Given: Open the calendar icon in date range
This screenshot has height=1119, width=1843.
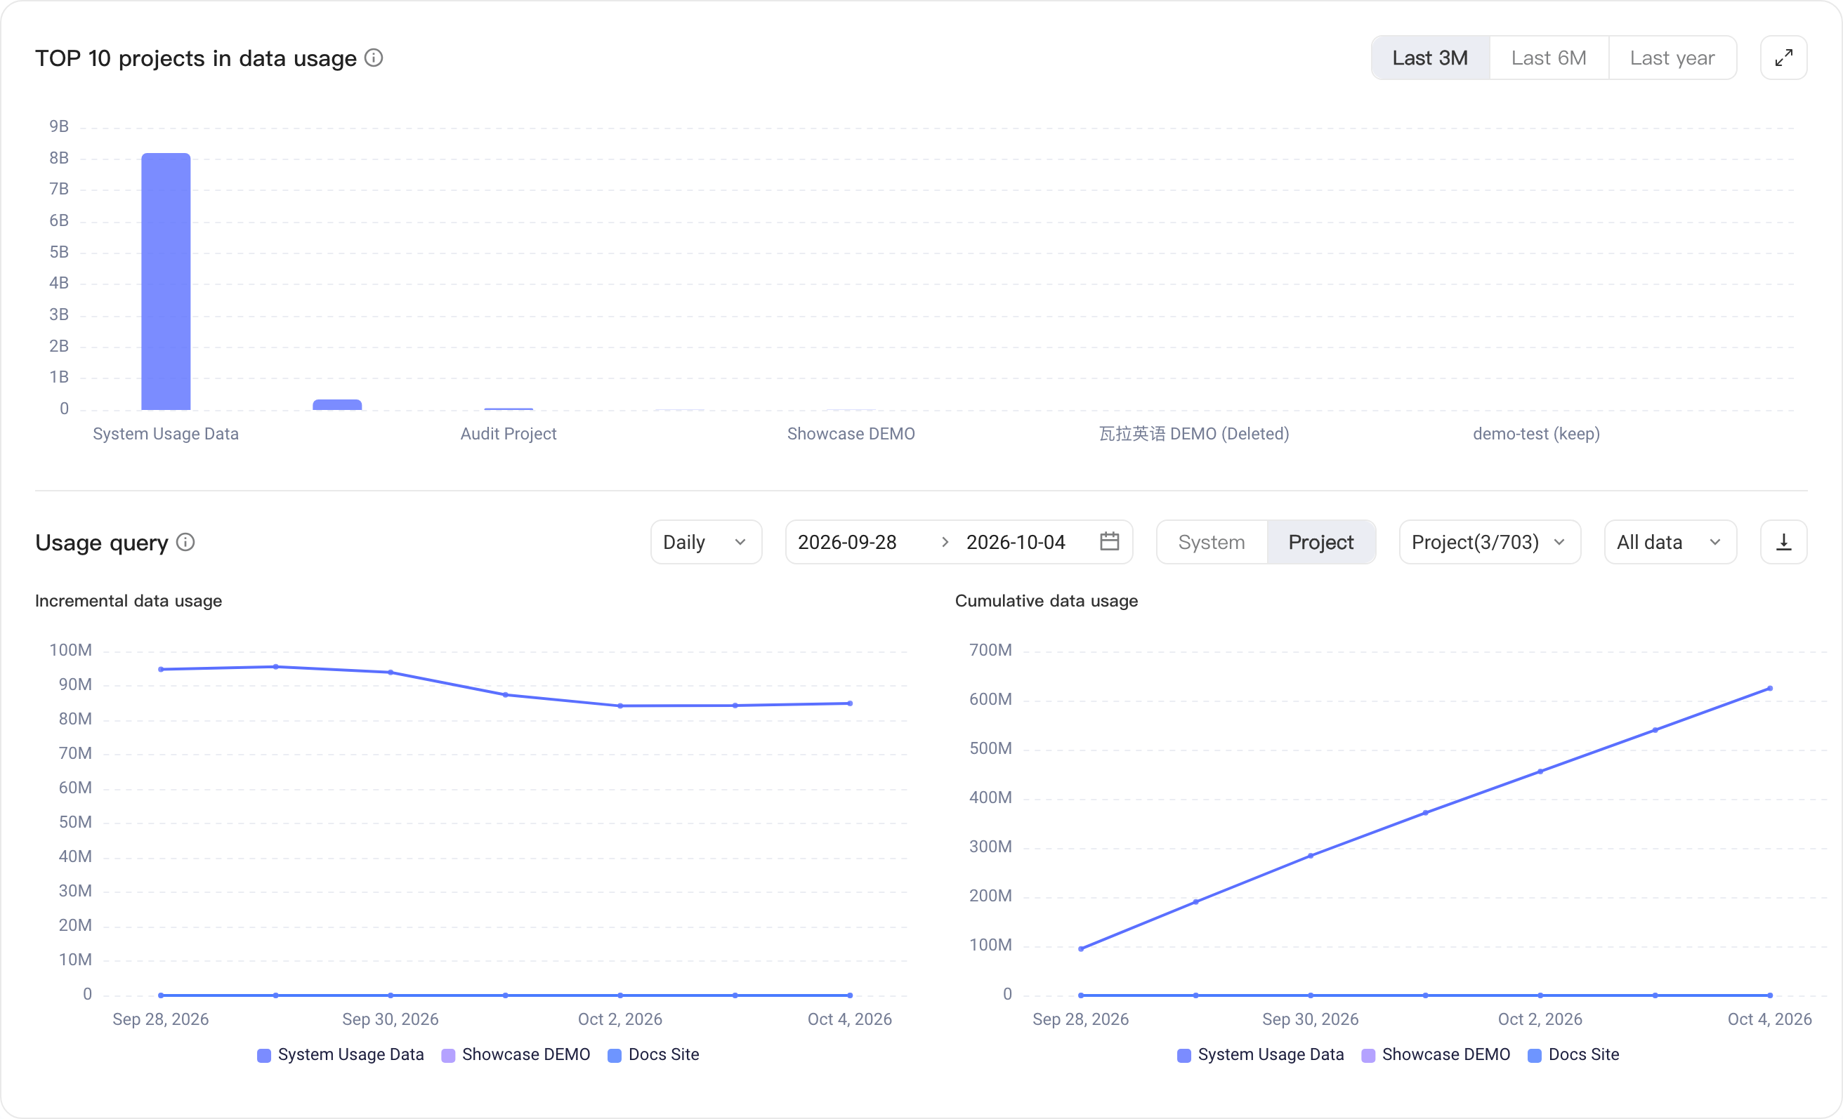Looking at the screenshot, I should pyautogui.click(x=1109, y=541).
